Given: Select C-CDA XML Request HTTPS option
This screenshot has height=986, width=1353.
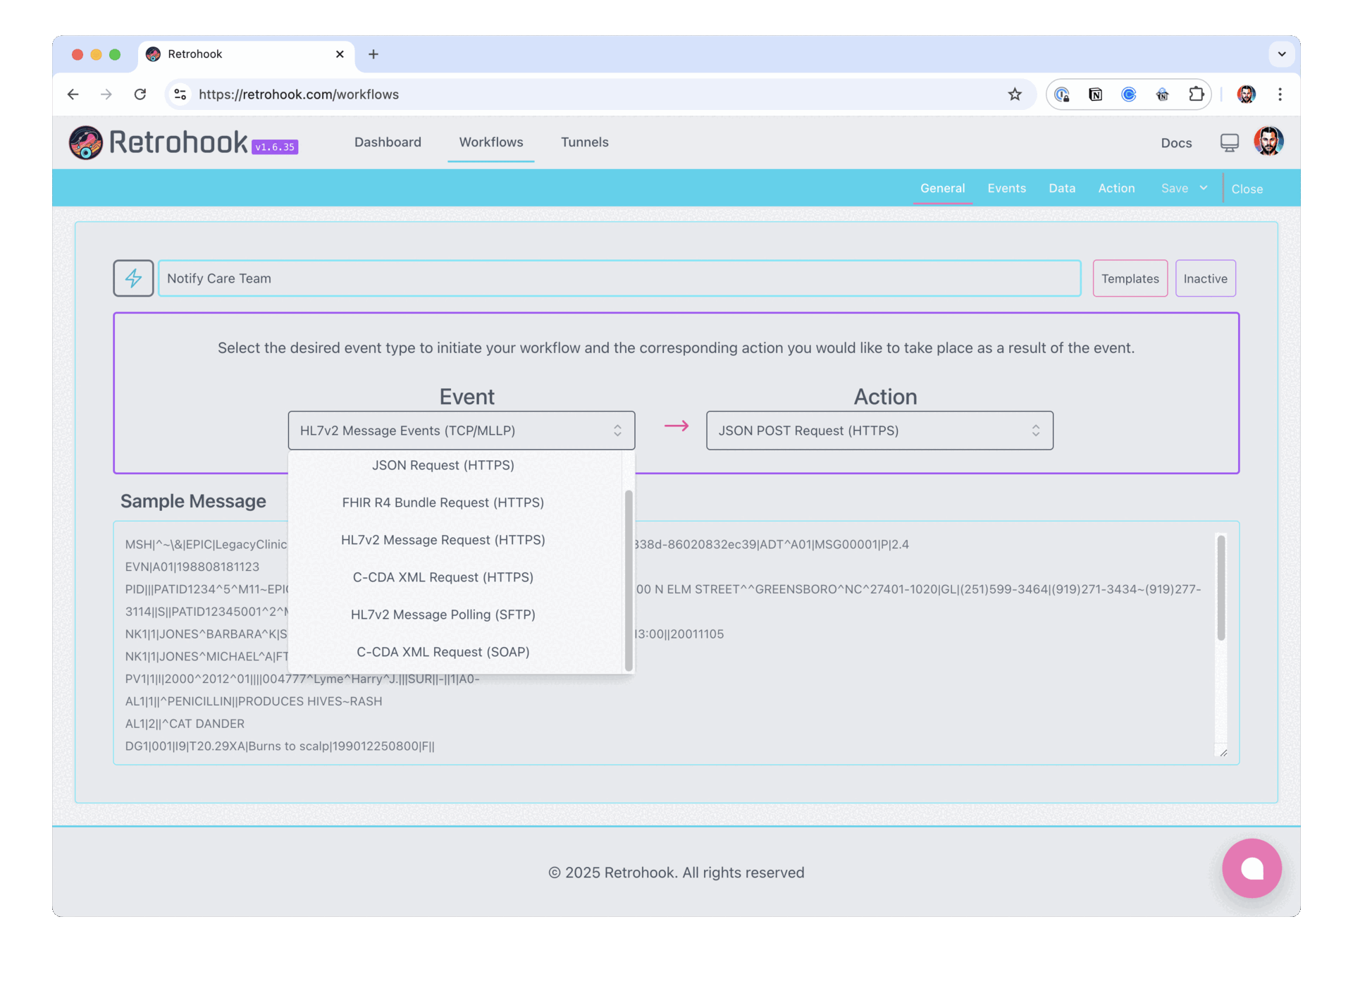Looking at the screenshot, I should click(x=443, y=576).
